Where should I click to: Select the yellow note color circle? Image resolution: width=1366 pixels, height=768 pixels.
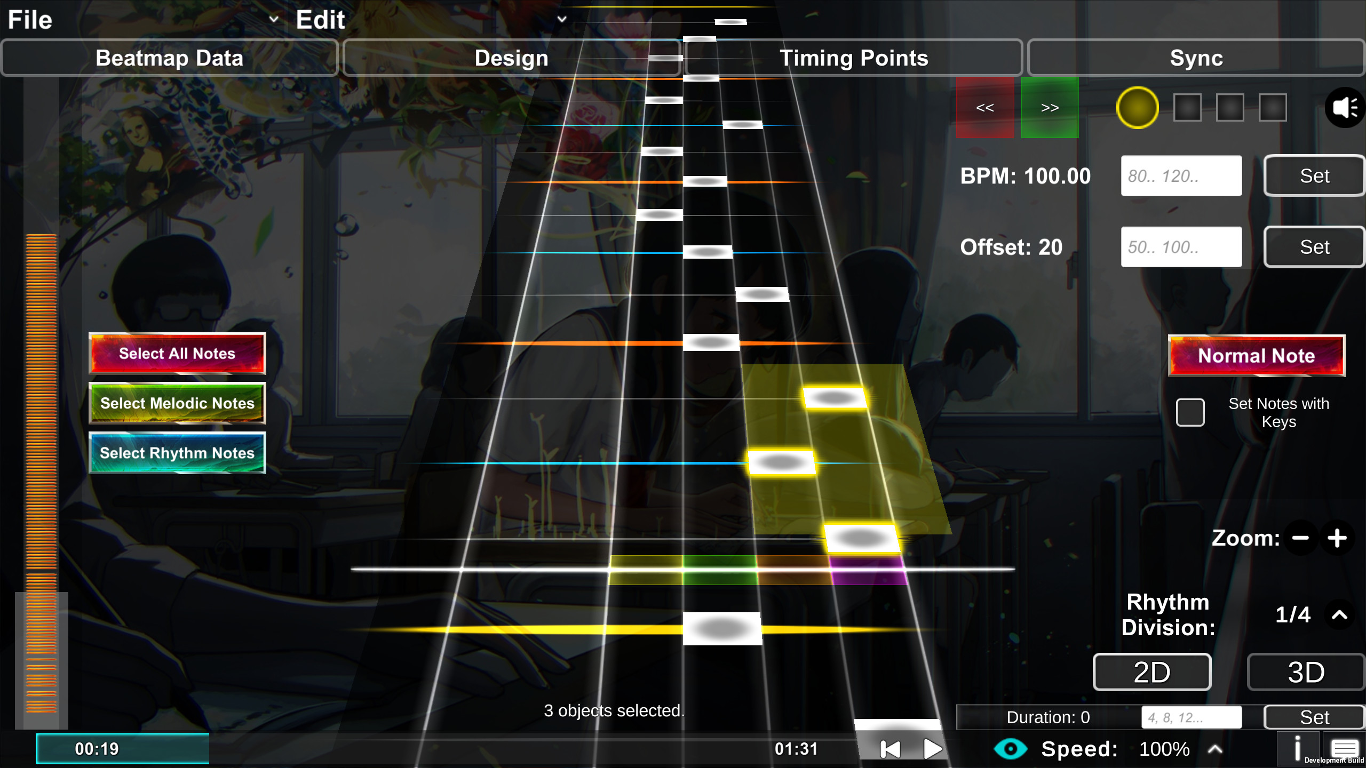1138,107
